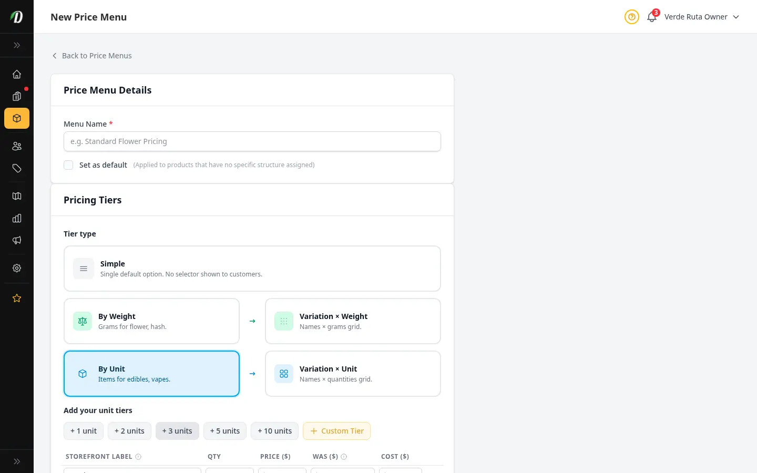Open orders clipboard icon with red dot
The width and height of the screenshot is (757, 473).
click(x=17, y=96)
